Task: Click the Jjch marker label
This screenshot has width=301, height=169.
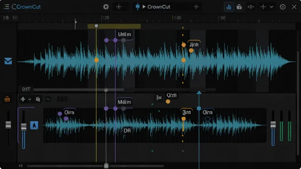Action: click(194, 45)
